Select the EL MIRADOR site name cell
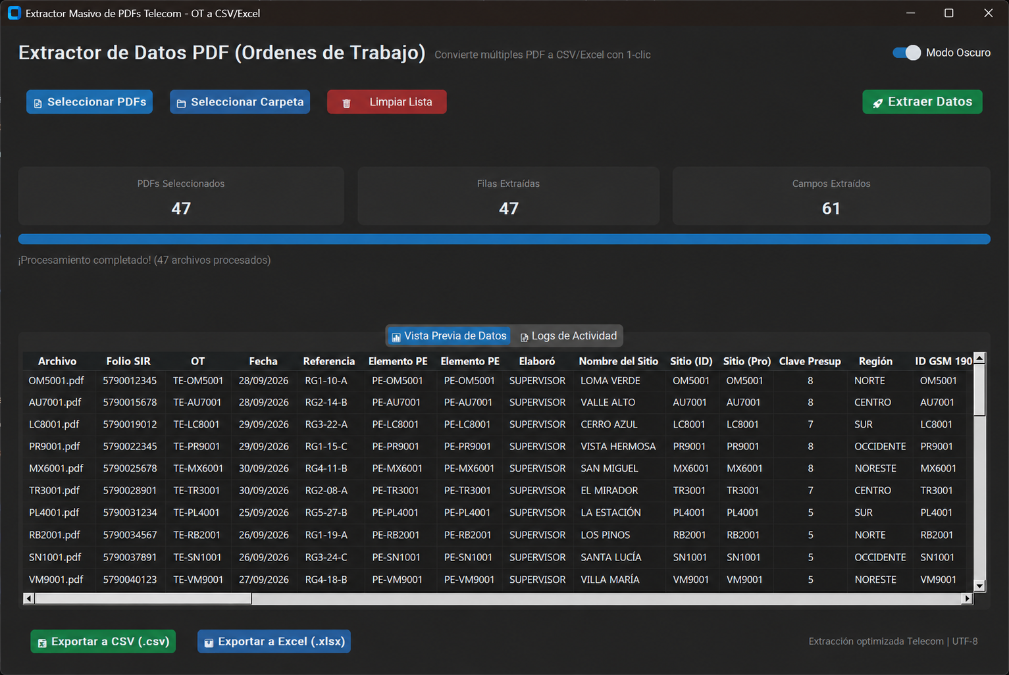1009x675 pixels. click(x=609, y=490)
